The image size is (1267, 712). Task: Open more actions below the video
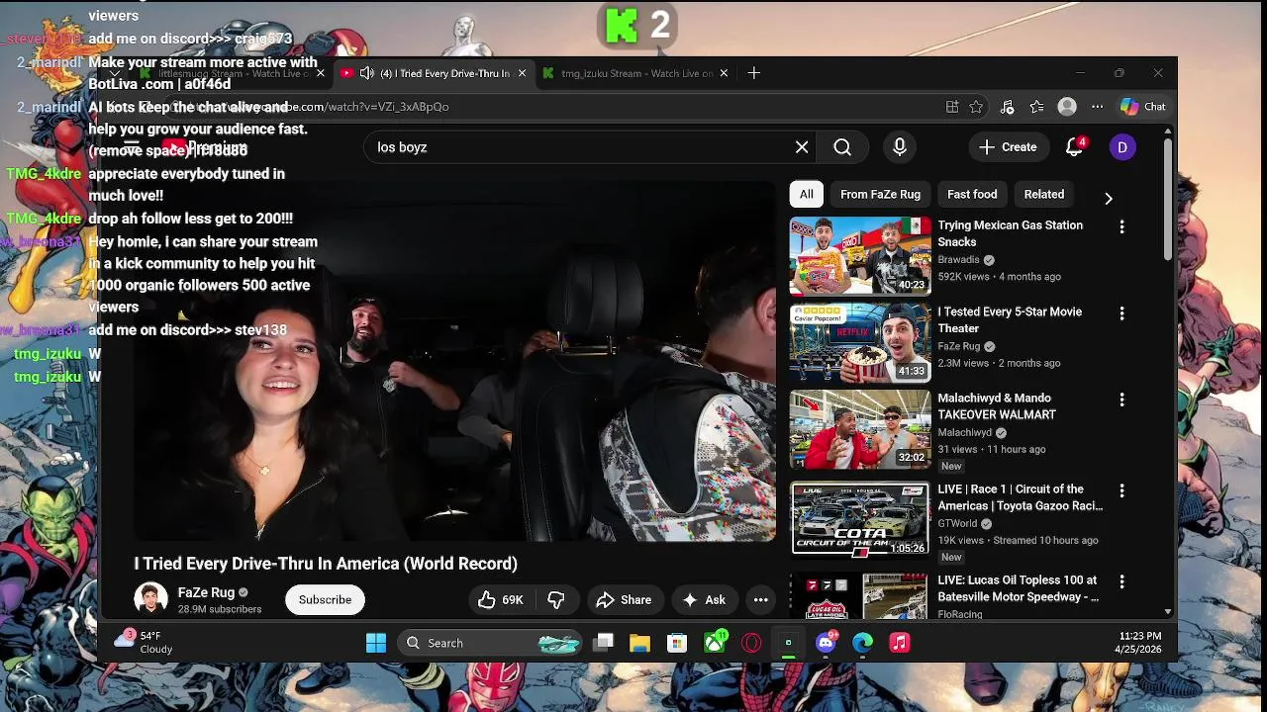coord(760,599)
